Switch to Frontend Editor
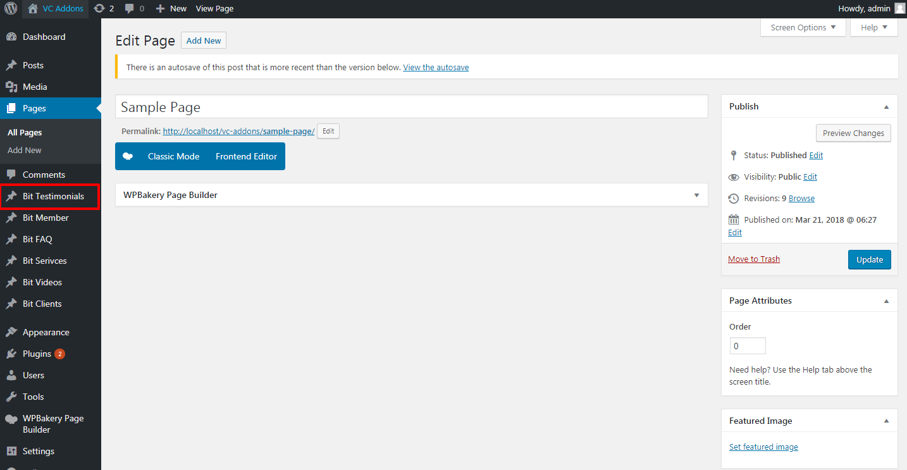Viewport: 907px width, 470px height. [x=246, y=156]
